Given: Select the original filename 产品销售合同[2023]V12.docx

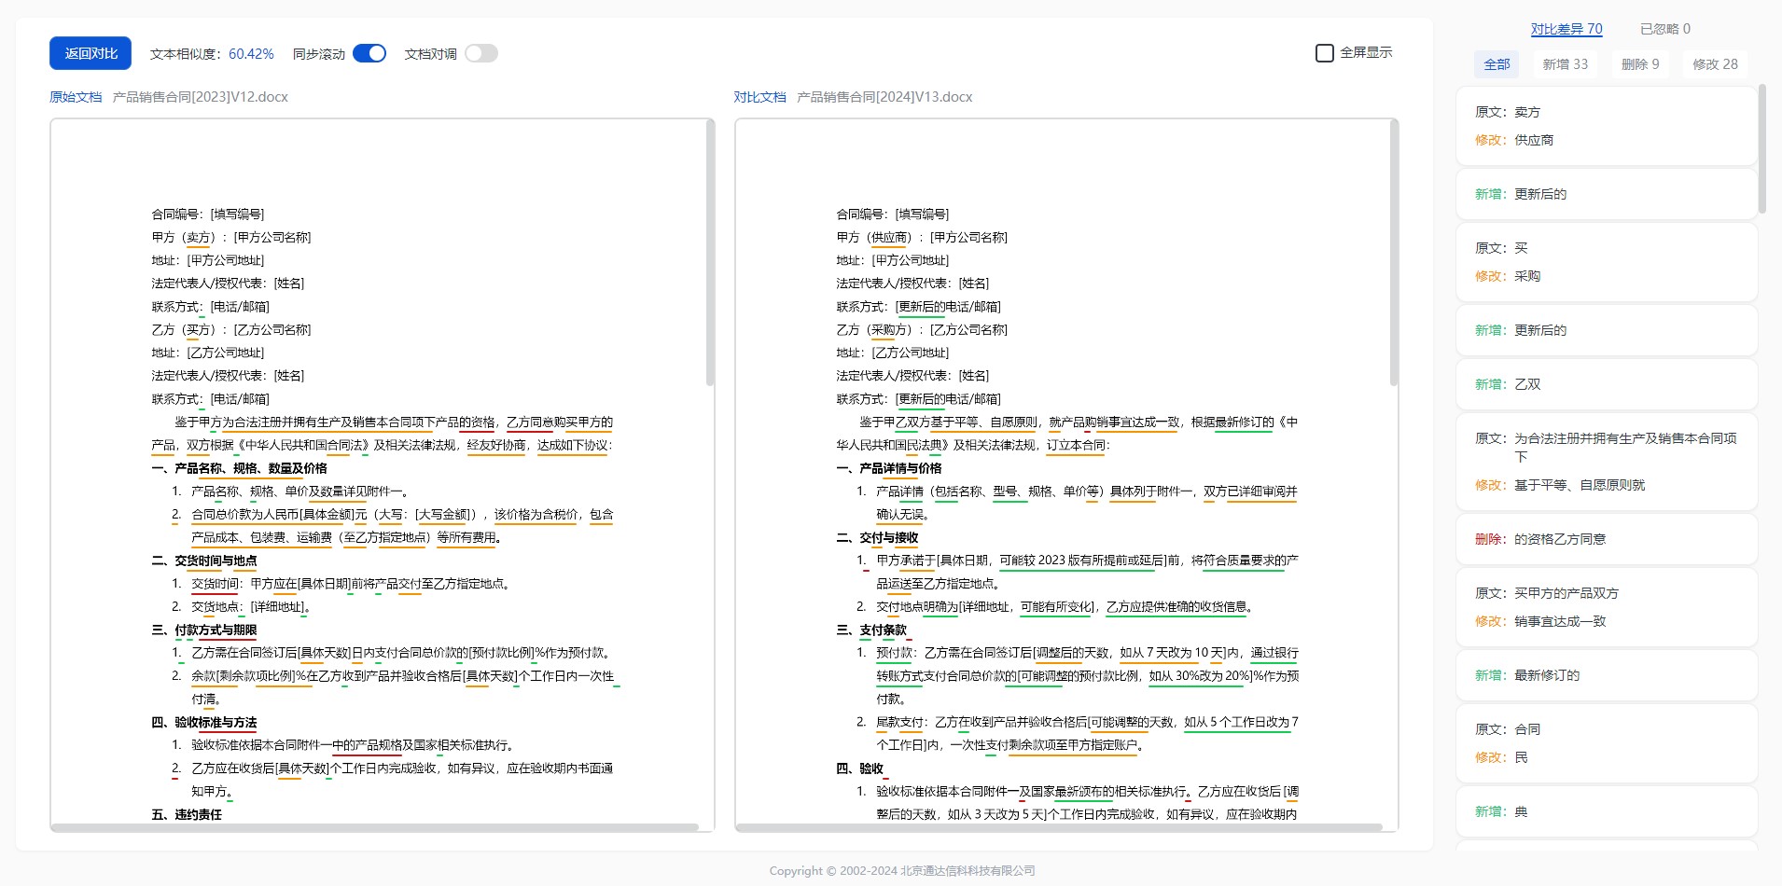Looking at the screenshot, I should 201,97.
